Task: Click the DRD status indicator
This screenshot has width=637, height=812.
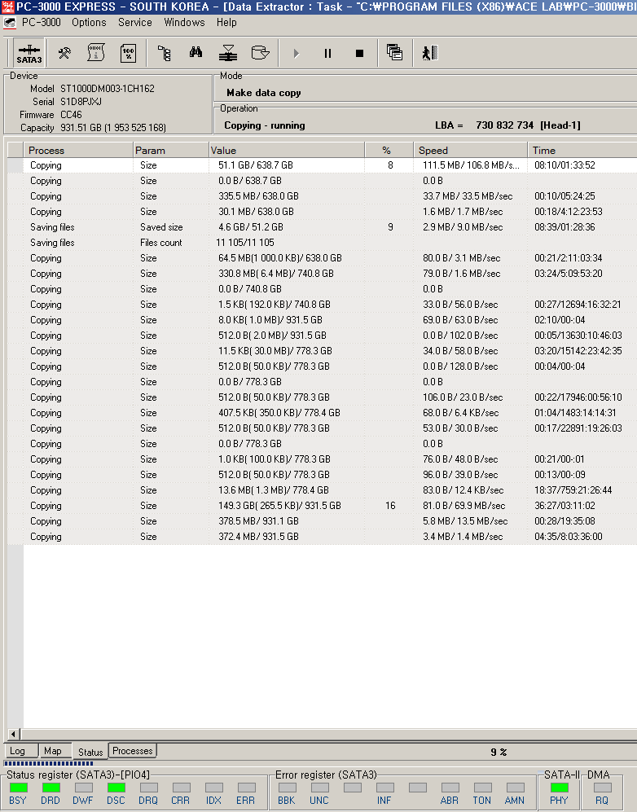Action: pos(51,787)
